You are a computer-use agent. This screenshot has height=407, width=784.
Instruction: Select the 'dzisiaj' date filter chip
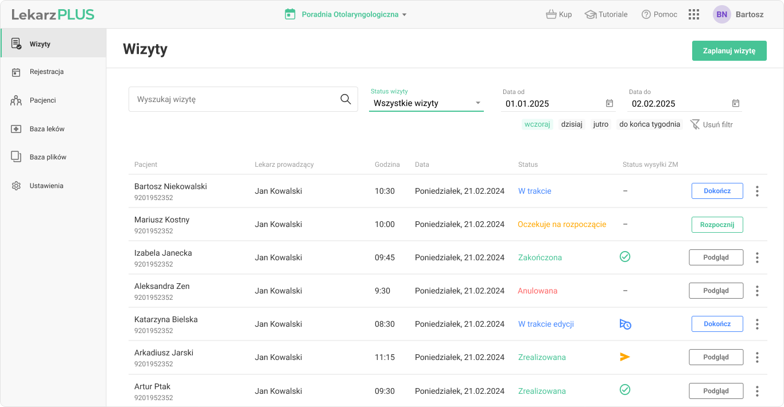572,124
